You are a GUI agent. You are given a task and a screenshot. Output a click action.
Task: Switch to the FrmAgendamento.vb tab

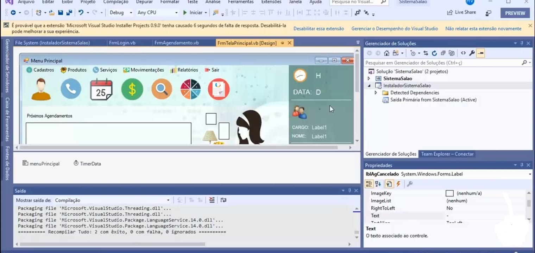[177, 43]
